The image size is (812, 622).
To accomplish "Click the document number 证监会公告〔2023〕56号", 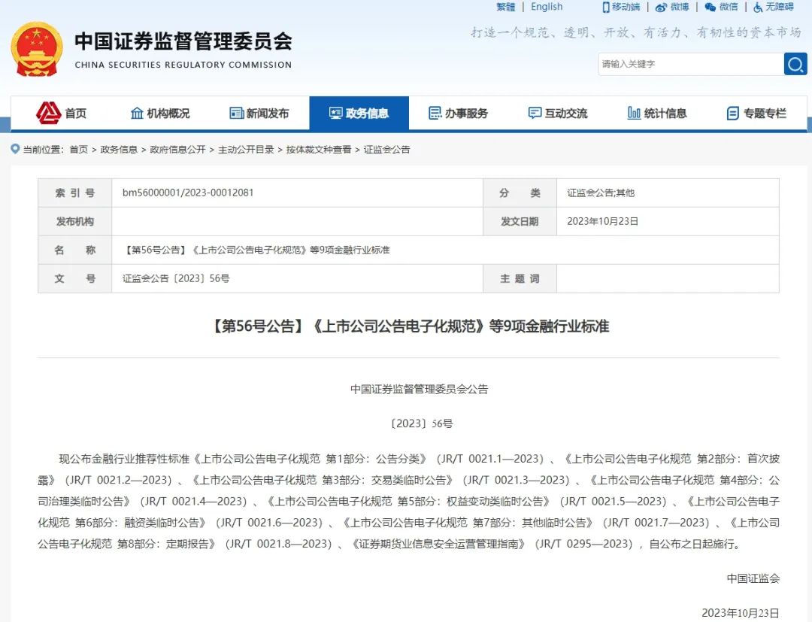I will [176, 278].
